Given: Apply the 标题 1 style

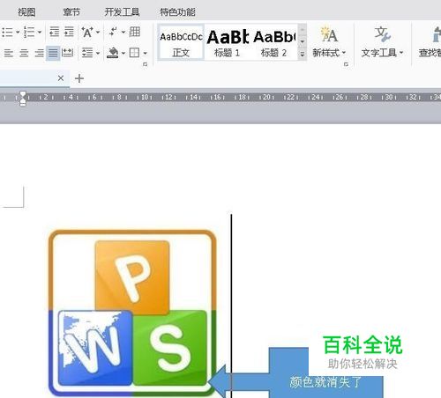Looking at the screenshot, I should tap(228, 42).
